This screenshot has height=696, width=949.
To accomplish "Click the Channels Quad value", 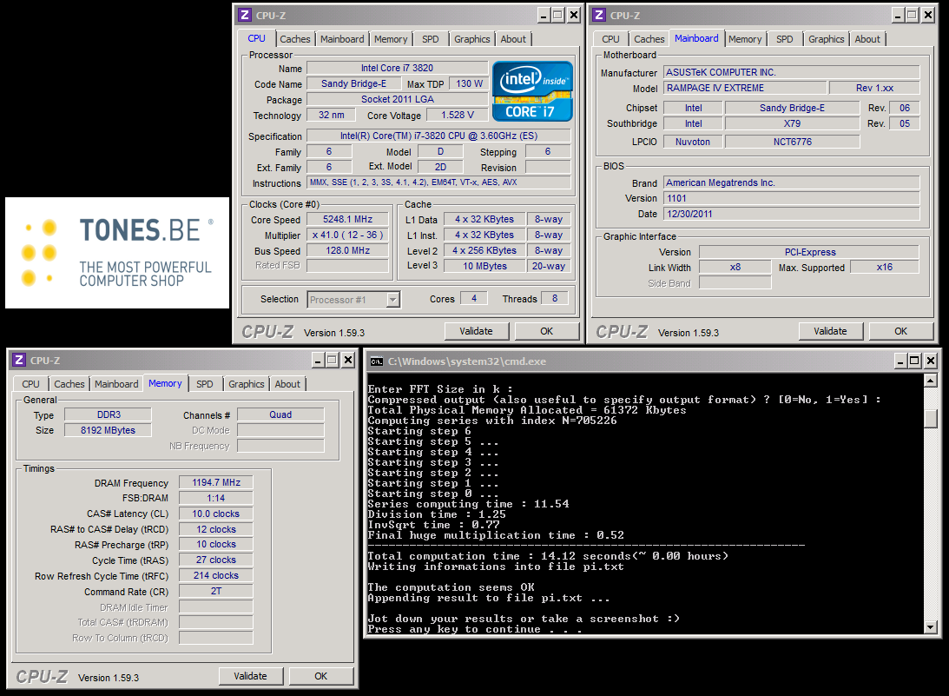I will [280, 415].
